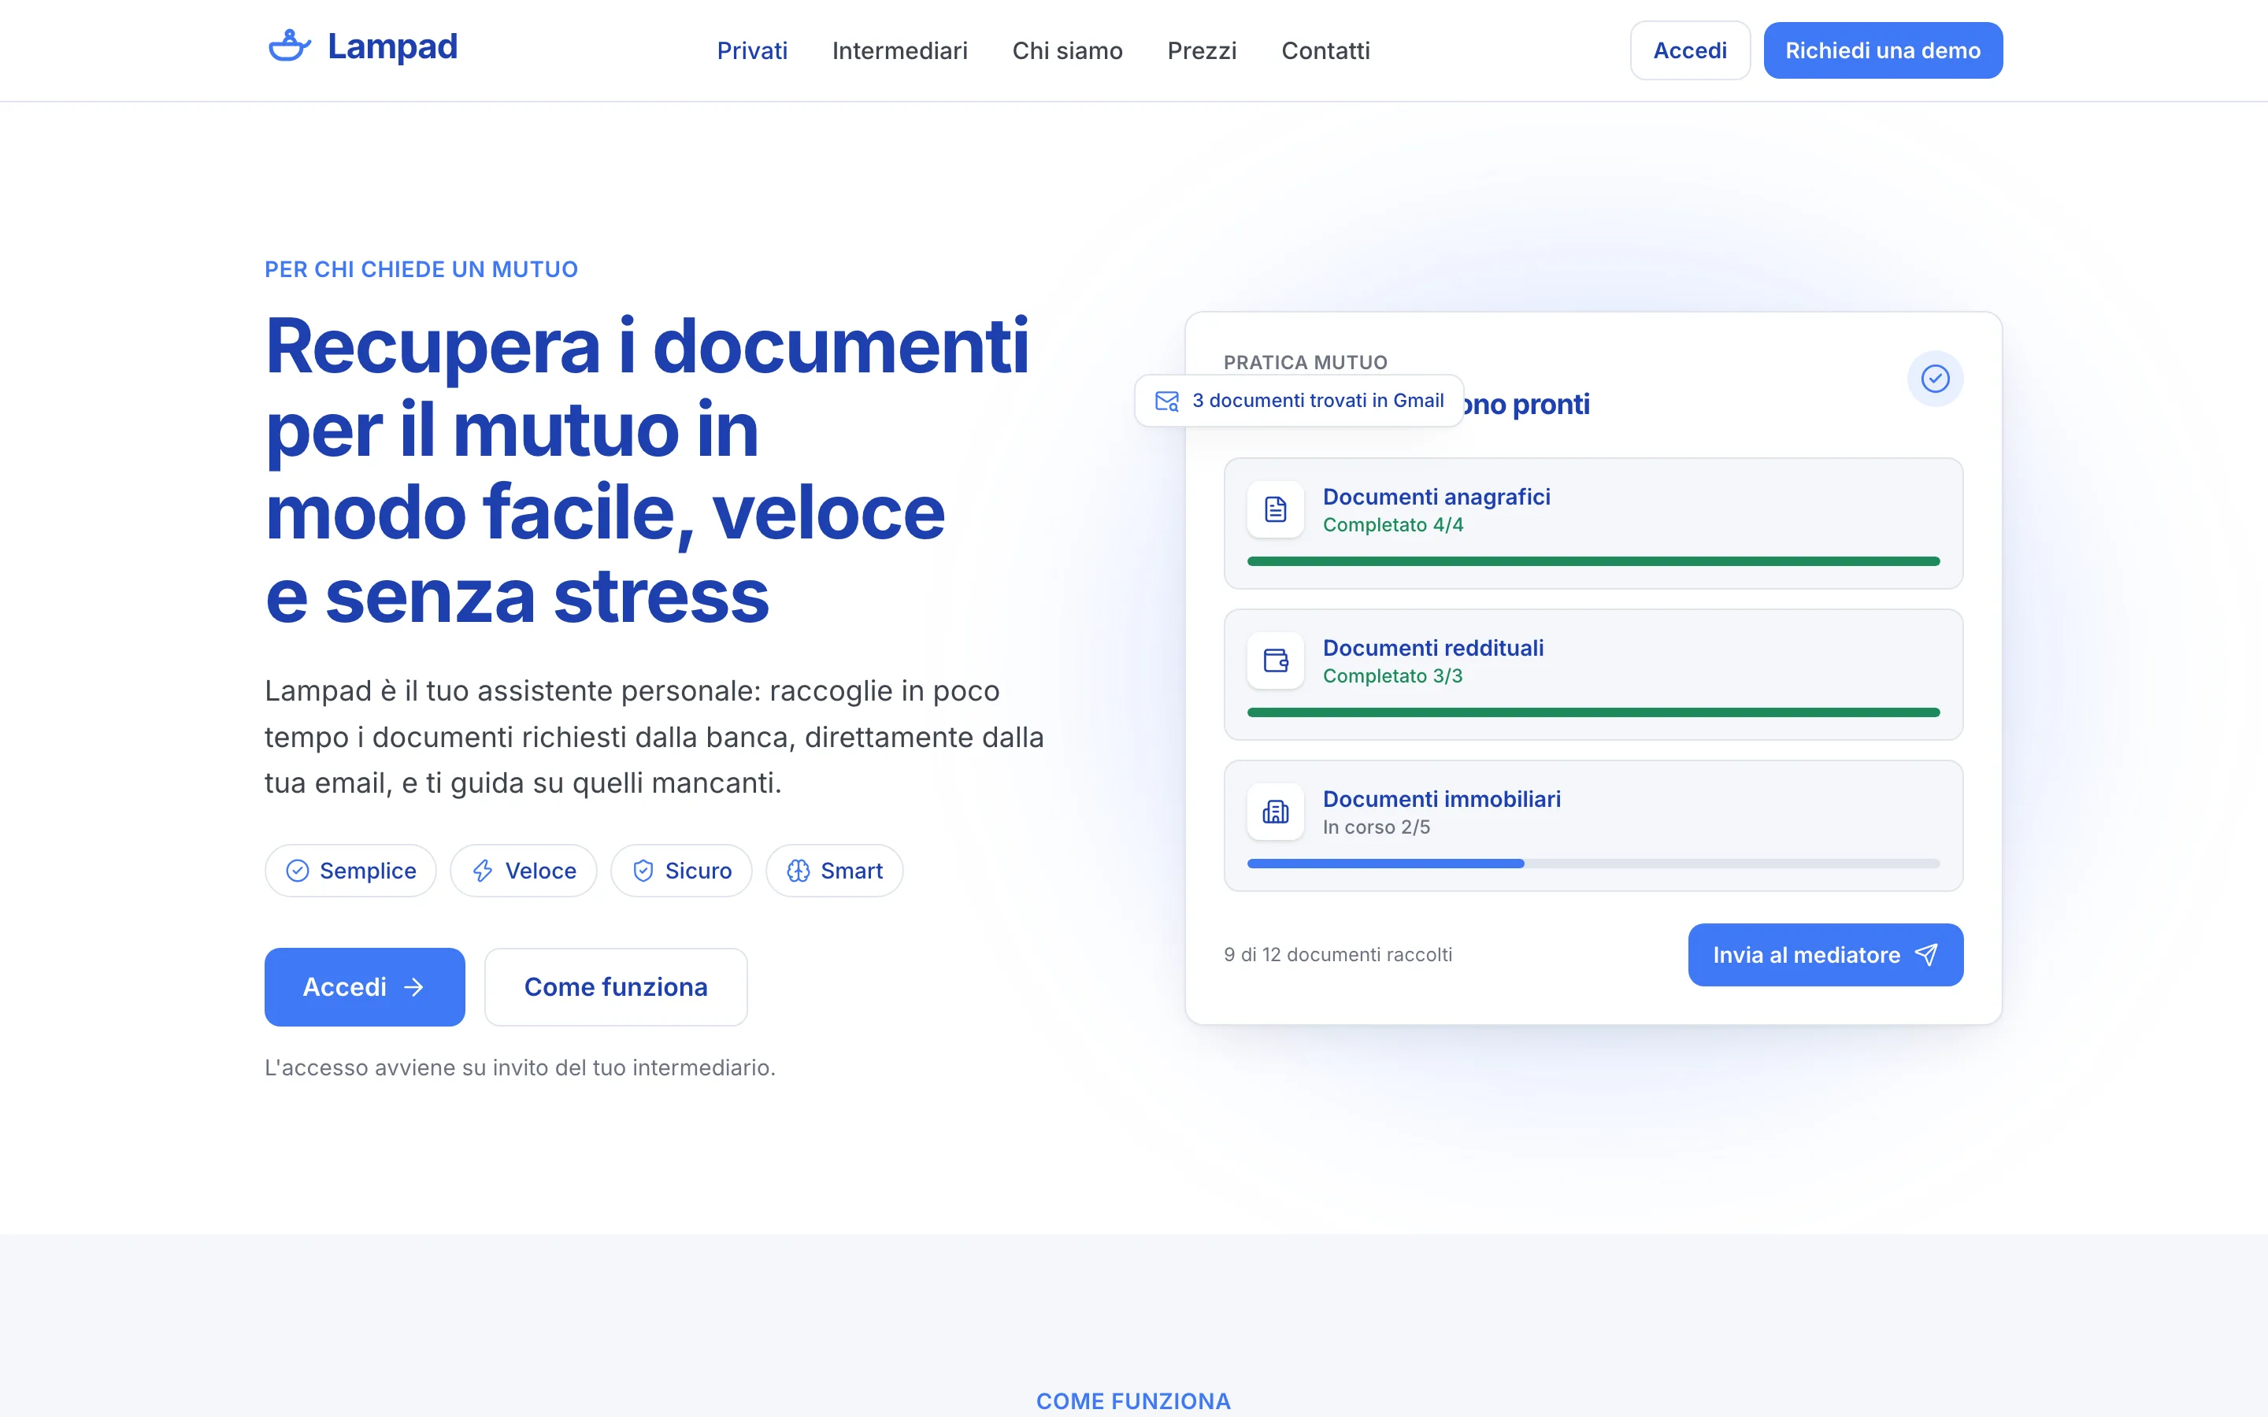This screenshot has height=1417, width=2268.
Task: Click the mail search icon in Gmail badge
Action: pyautogui.click(x=1167, y=401)
